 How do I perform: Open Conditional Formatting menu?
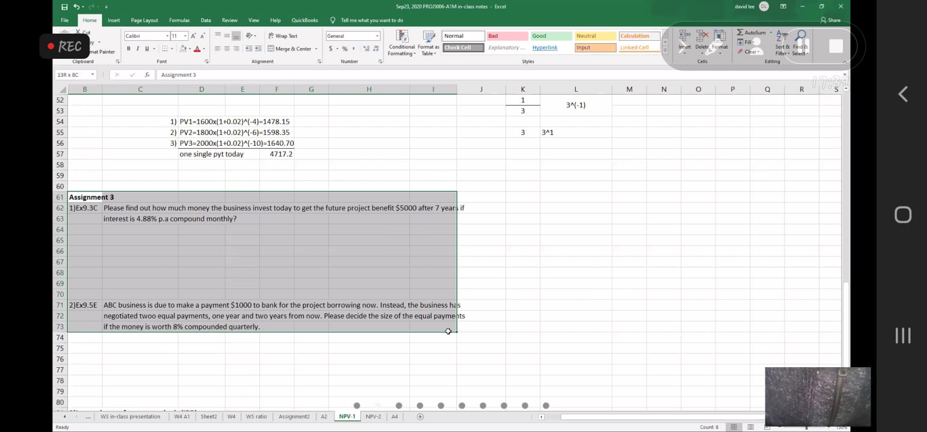[x=402, y=43]
